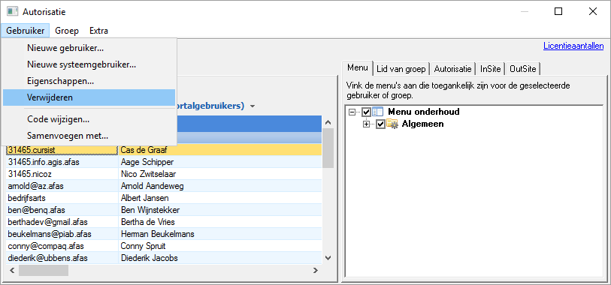Open the Gebruiker menu
Screen dimensions: 611x285
click(x=26, y=31)
